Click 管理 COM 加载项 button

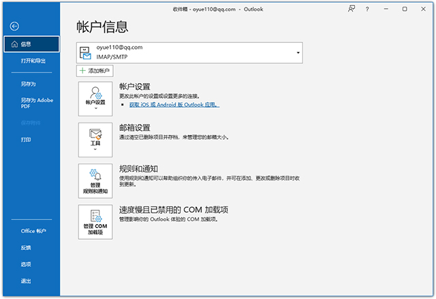pos(95,222)
